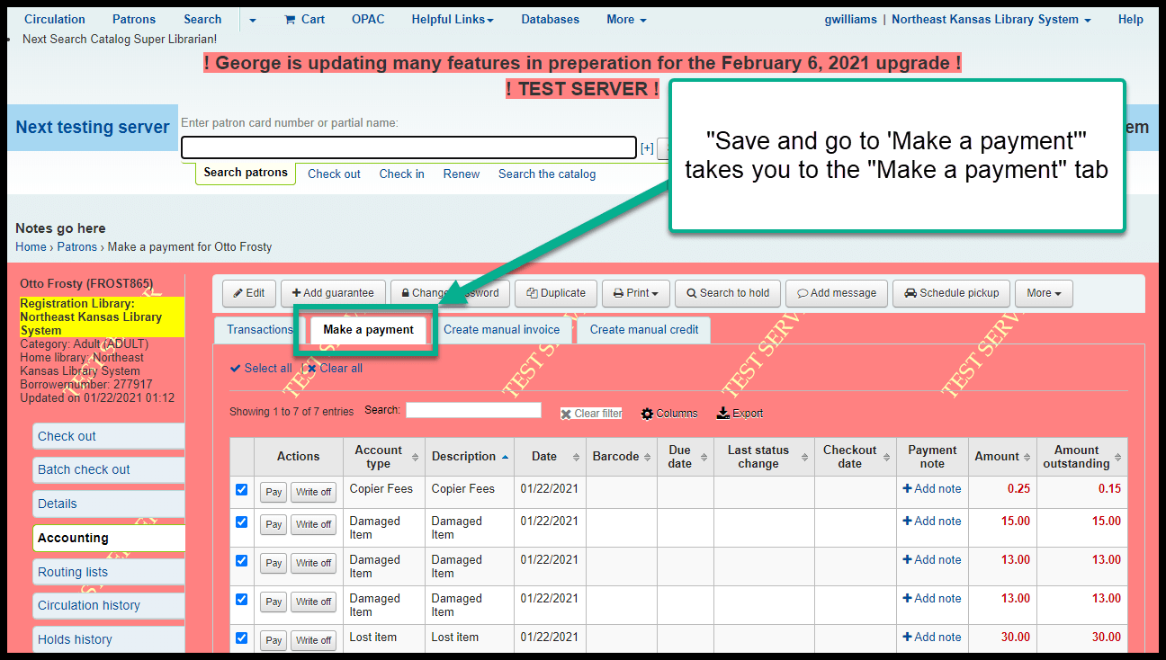
Task: Open the Databases menu
Action: click(551, 19)
